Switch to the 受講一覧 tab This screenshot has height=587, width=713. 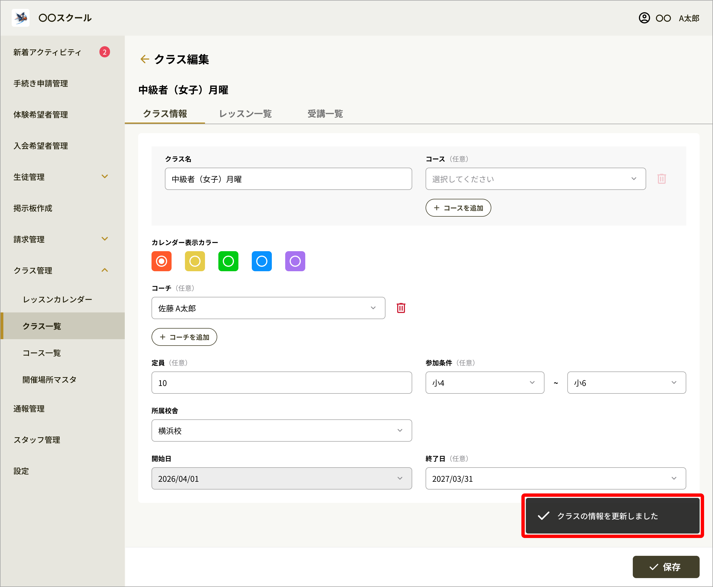pyautogui.click(x=325, y=114)
